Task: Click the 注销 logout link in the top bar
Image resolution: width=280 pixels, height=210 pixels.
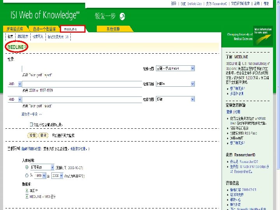Action: (257, 3)
